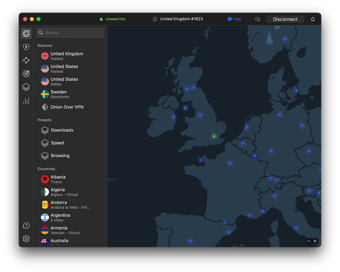Image resolution: width=340 pixels, height=272 pixels.
Task: Open the statistics bars icon
Action: tap(26, 101)
